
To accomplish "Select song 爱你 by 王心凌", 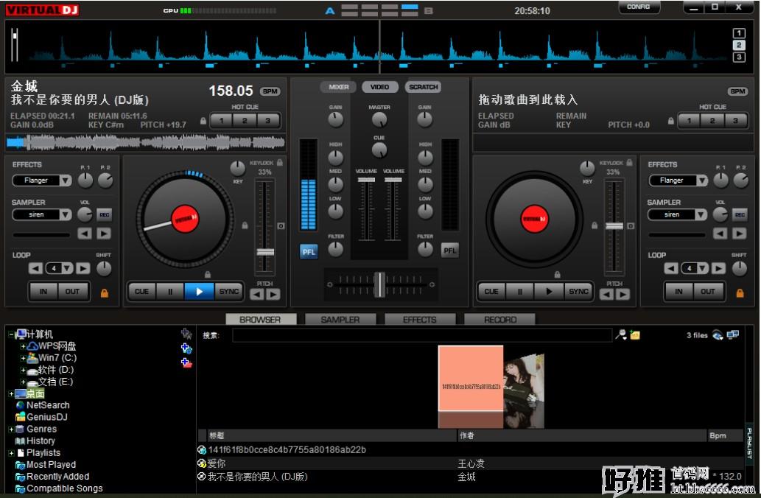I will (471, 463).
